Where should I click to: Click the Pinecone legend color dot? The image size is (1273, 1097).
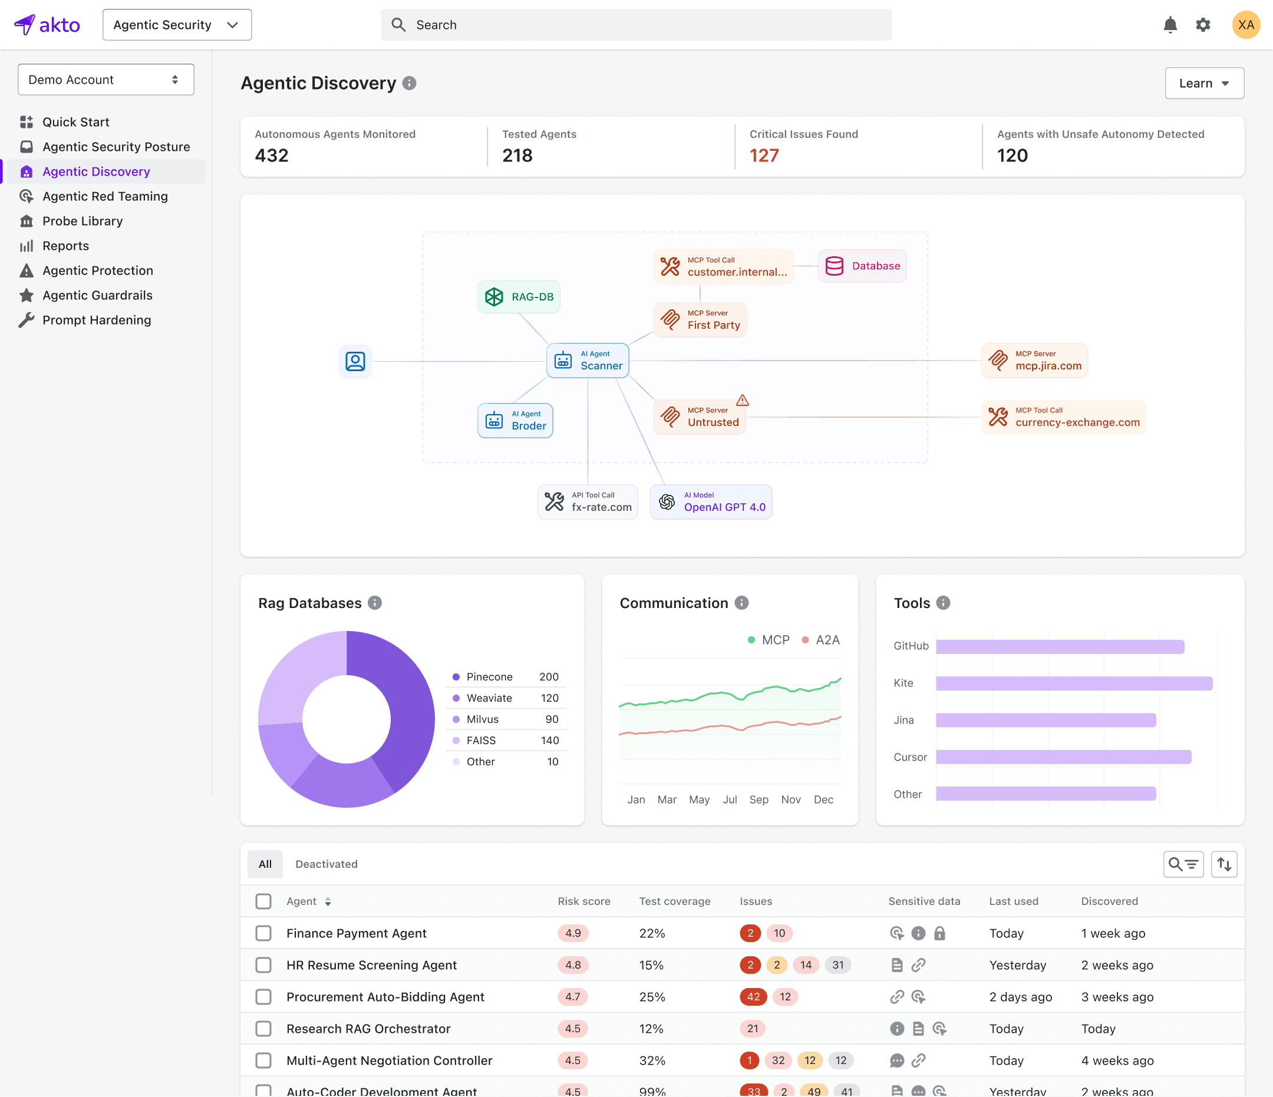click(x=456, y=677)
